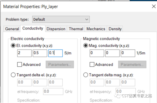
Task: Click the third magnetic conductivity field
Action: pyautogui.click(x=128, y=53)
